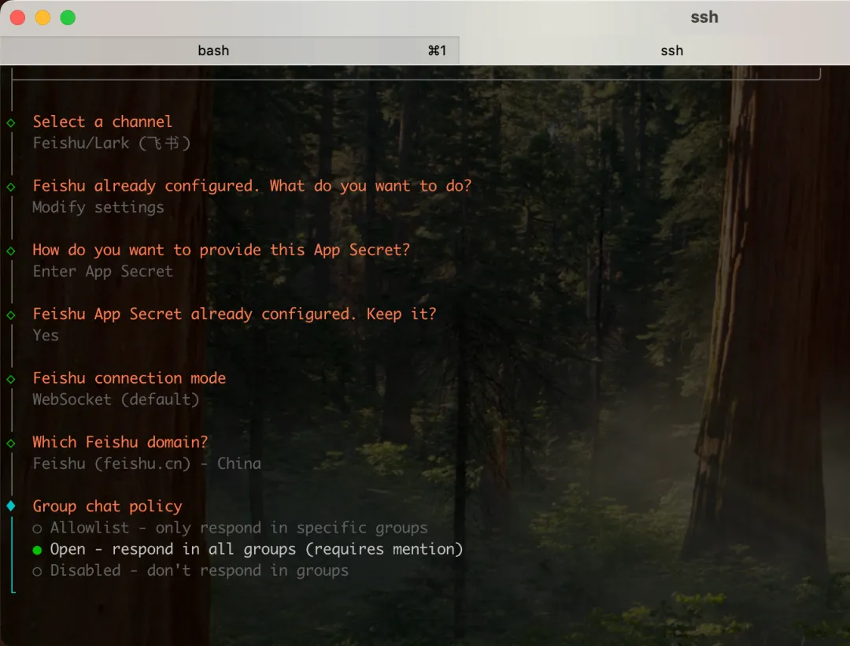Select Disabled don't respond in groups option
Screen dimensions: 850x646
(x=190, y=570)
